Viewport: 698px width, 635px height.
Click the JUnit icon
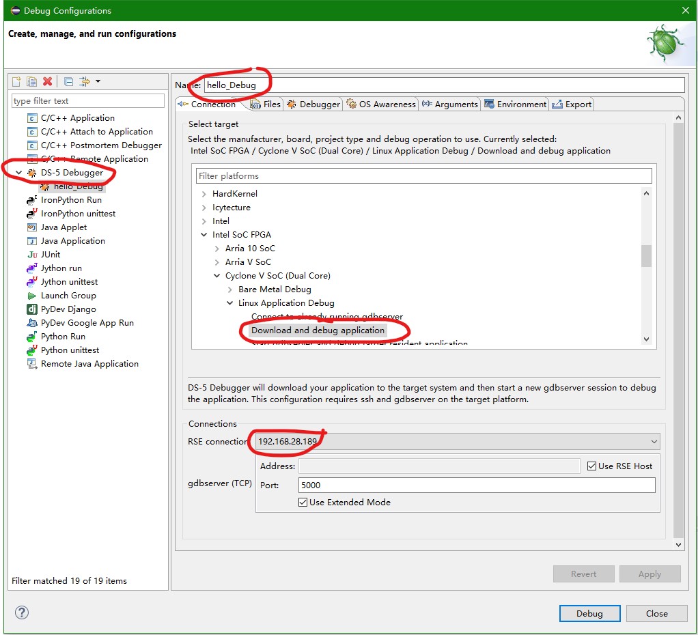pyautogui.click(x=32, y=255)
